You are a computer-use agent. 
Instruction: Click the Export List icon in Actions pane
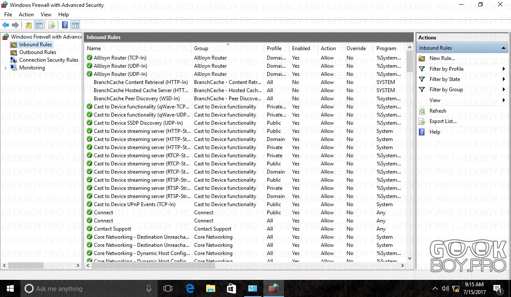pos(422,121)
